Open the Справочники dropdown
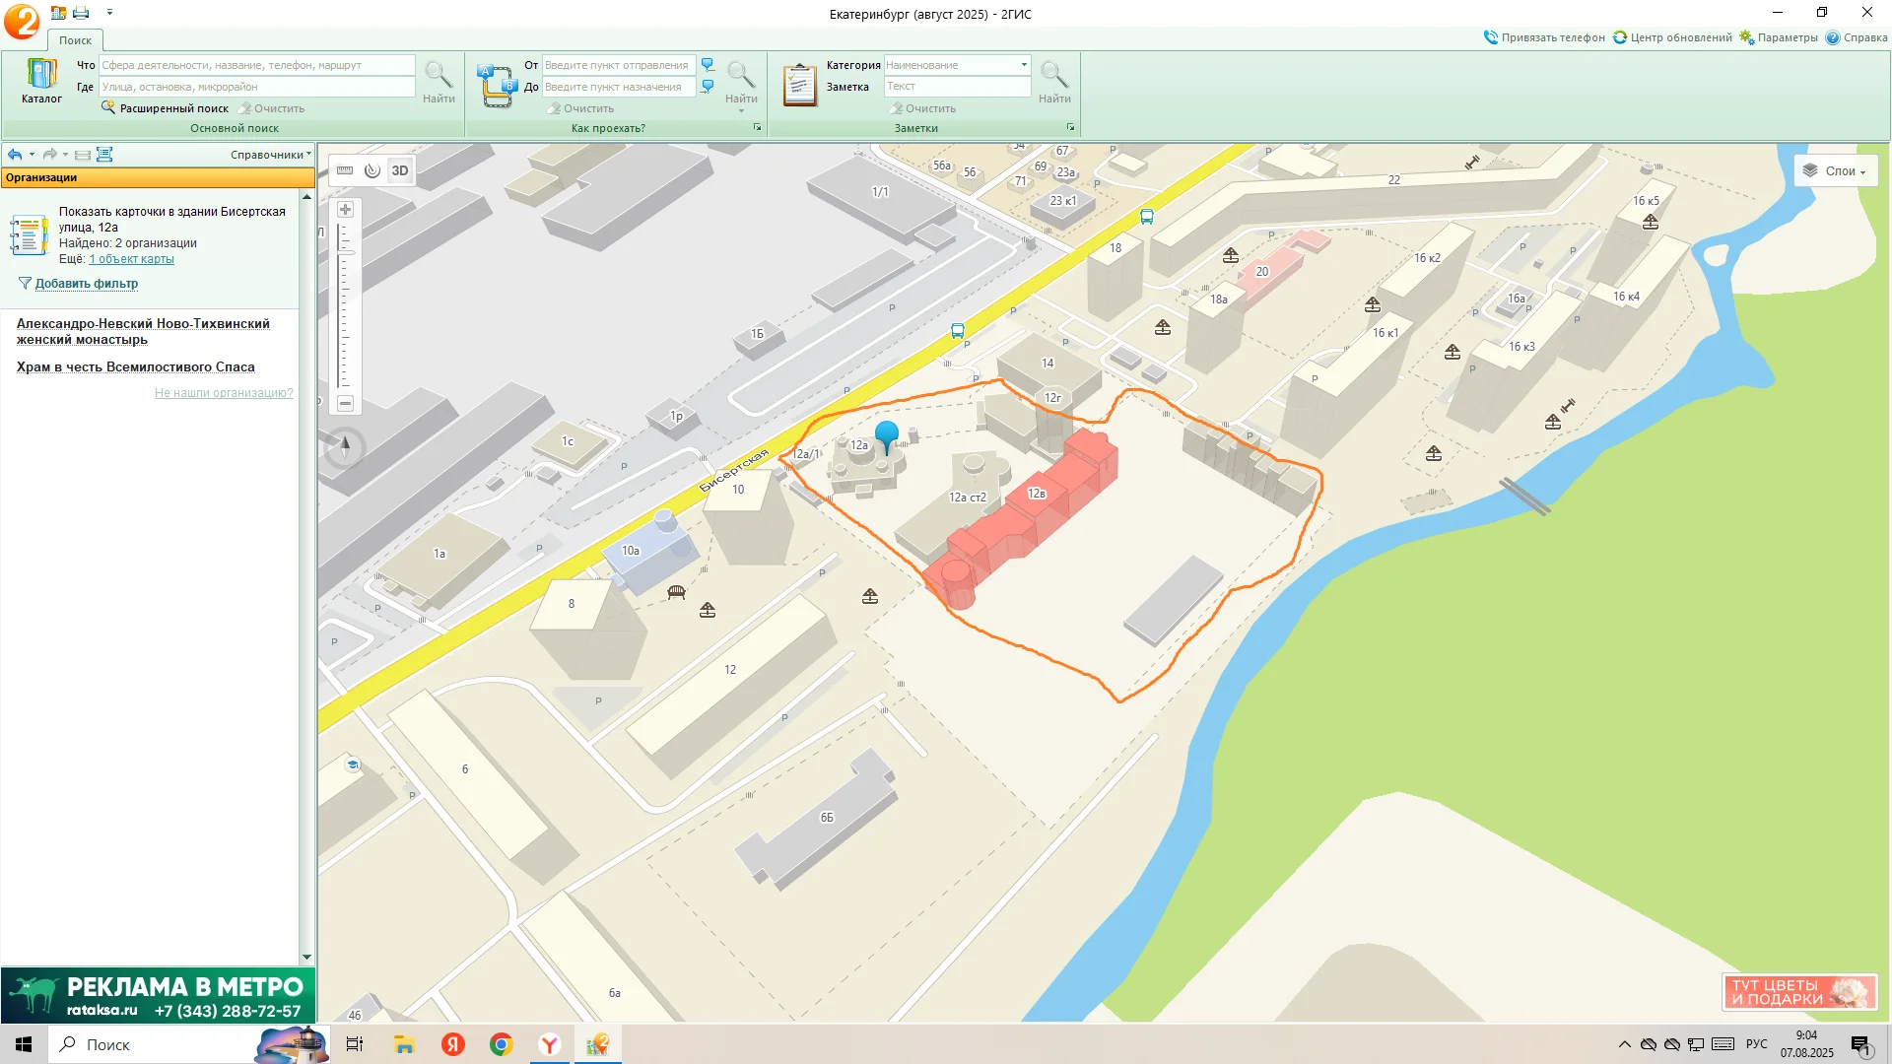The image size is (1892, 1064). (x=270, y=155)
